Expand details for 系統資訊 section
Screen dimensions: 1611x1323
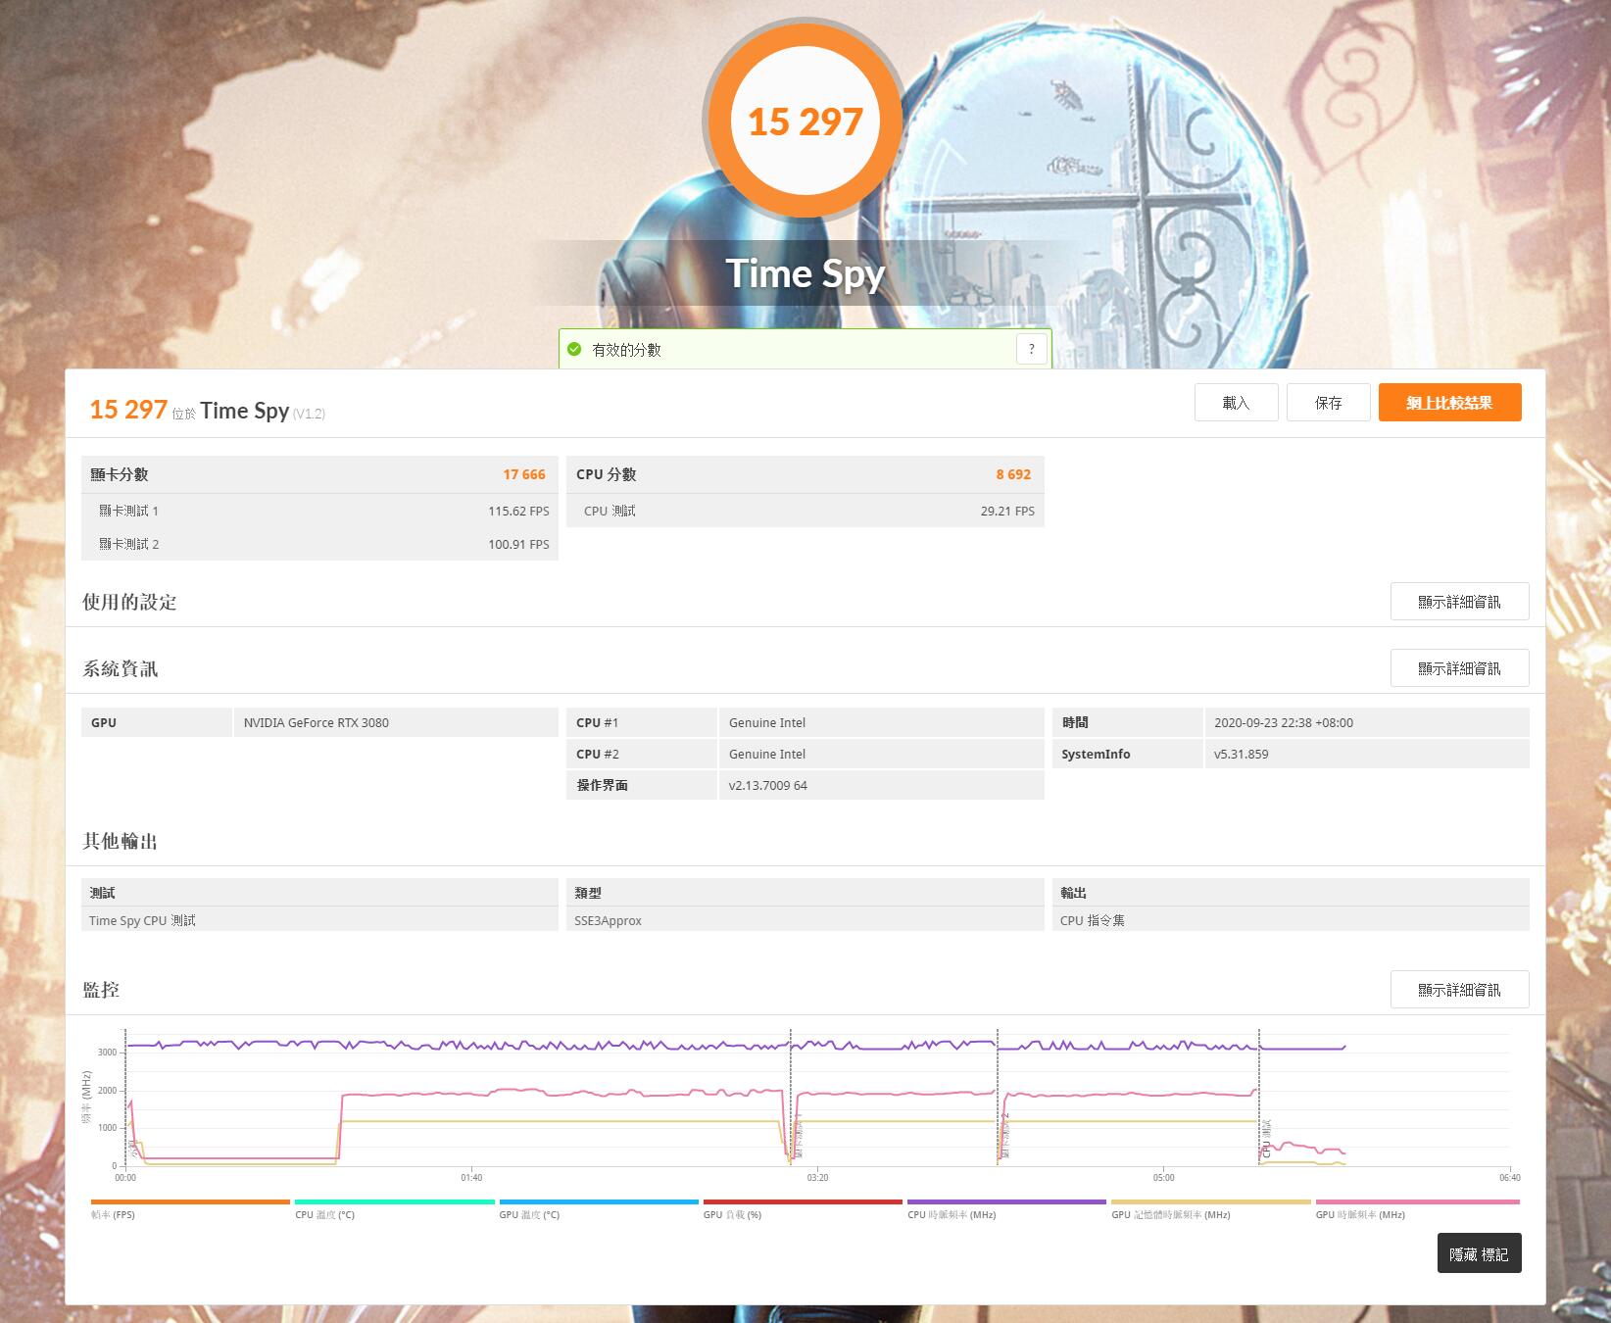click(1459, 668)
